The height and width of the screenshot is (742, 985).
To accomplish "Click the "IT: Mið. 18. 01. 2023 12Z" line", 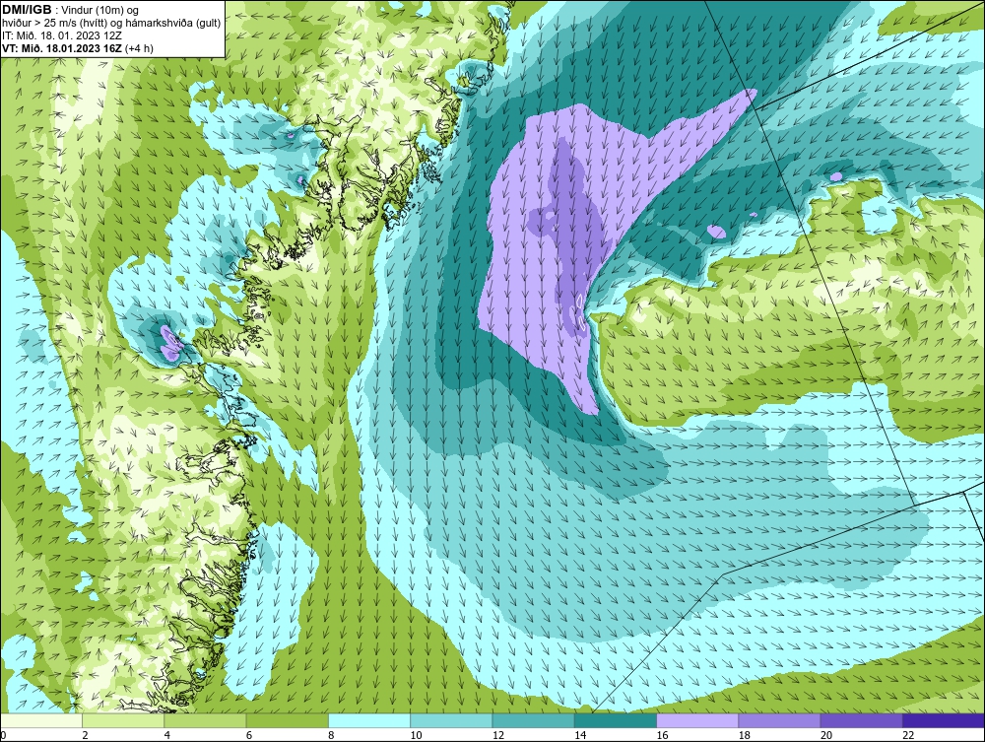I will 61,35.
